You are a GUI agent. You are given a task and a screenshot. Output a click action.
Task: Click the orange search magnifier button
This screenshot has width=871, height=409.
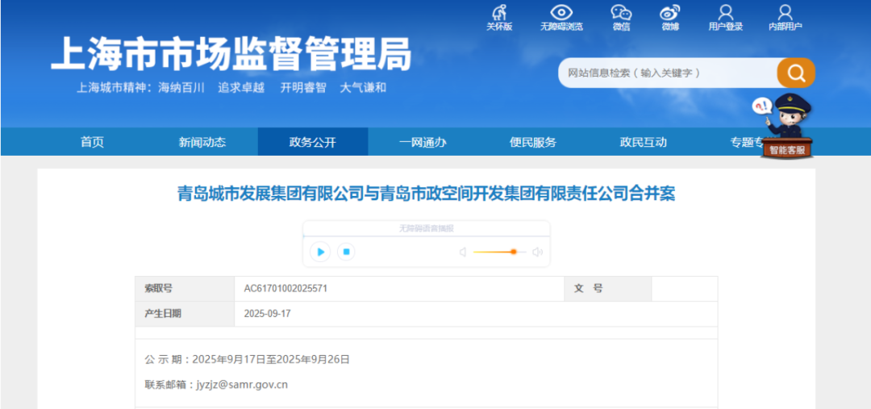tap(796, 73)
